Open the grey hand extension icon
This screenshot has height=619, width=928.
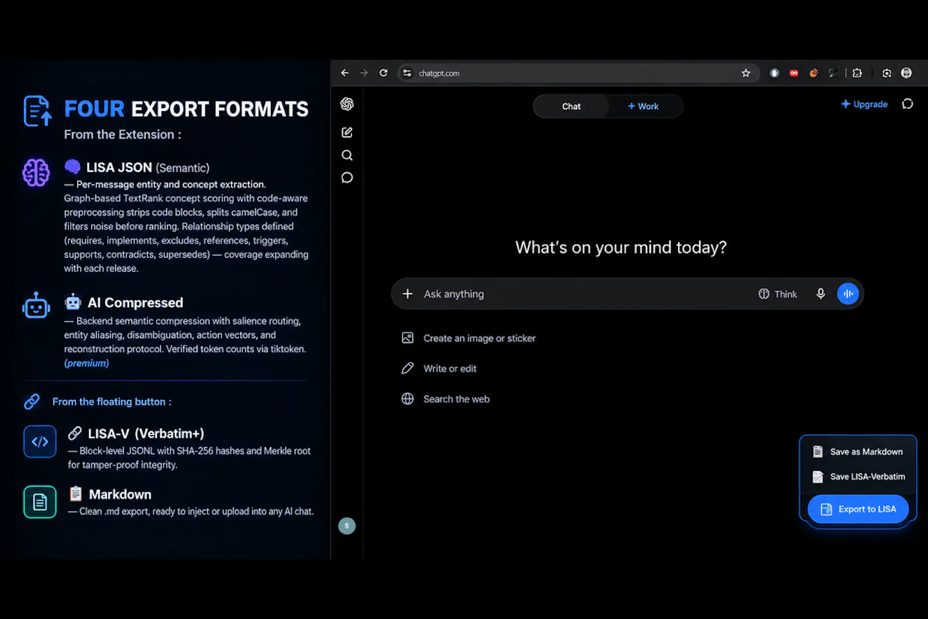coord(774,73)
